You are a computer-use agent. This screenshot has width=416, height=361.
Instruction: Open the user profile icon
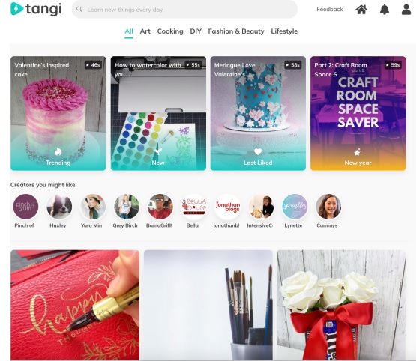[x=406, y=10]
